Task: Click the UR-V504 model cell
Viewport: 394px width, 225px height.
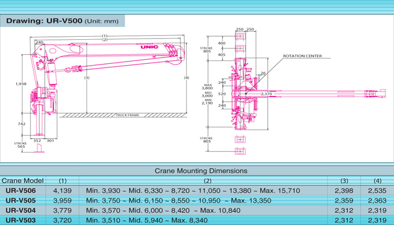Action: coord(21,211)
